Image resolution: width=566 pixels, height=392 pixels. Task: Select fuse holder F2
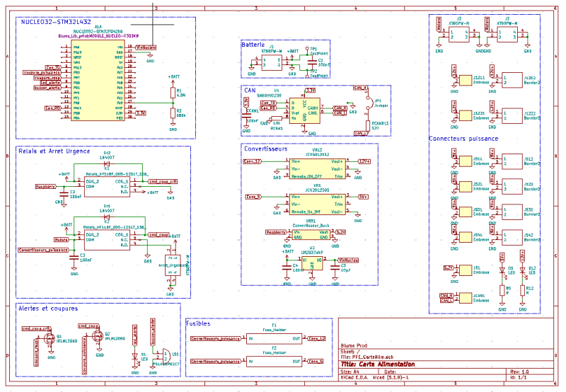coord(274,361)
